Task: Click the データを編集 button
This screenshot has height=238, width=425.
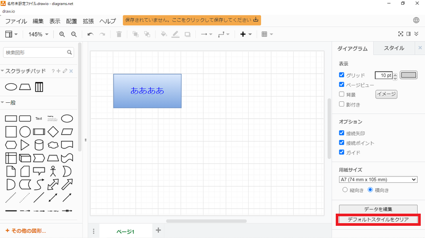Action: [x=379, y=209]
